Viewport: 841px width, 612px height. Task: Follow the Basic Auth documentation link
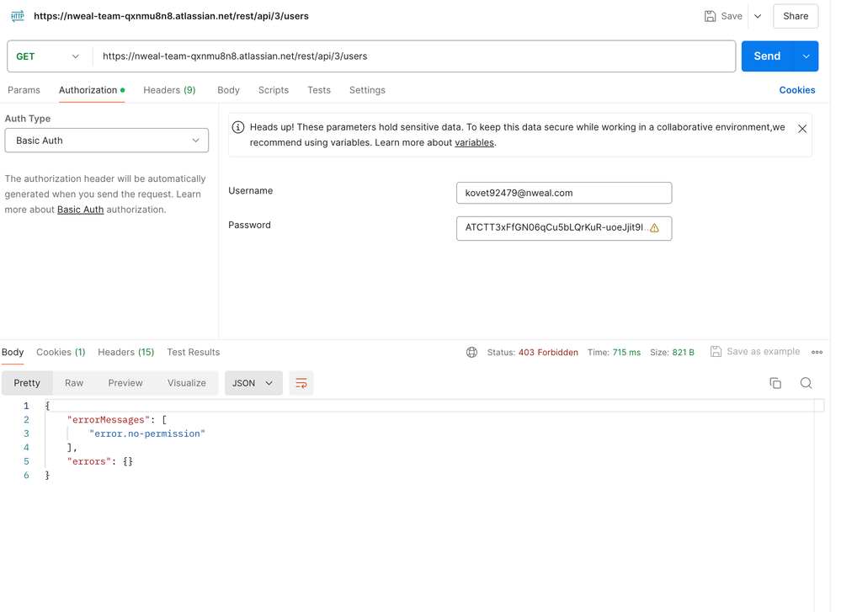pyautogui.click(x=81, y=210)
